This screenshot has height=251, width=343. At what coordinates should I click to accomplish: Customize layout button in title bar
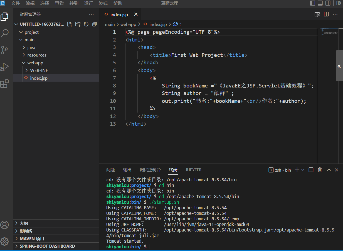339,3
